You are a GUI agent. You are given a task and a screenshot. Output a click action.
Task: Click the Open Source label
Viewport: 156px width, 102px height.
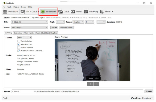click(x=13, y=12)
